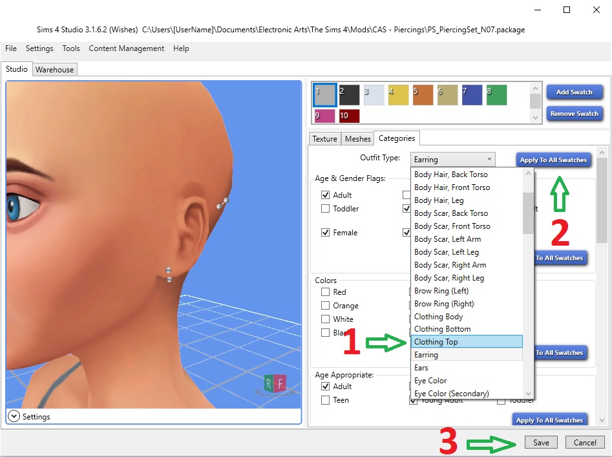This screenshot has height=457, width=612.
Task: Choose Eye Color in outfit list
Action: (x=467, y=381)
